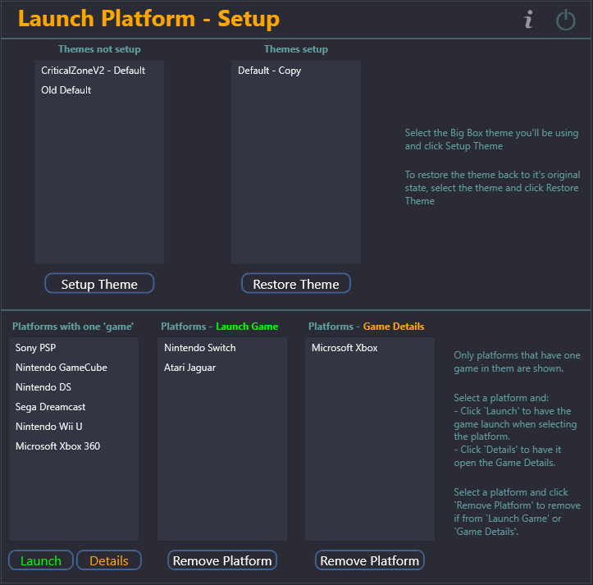Remove Platform under Launch Game list
Viewport: 593px width, 585px height.
(x=222, y=560)
